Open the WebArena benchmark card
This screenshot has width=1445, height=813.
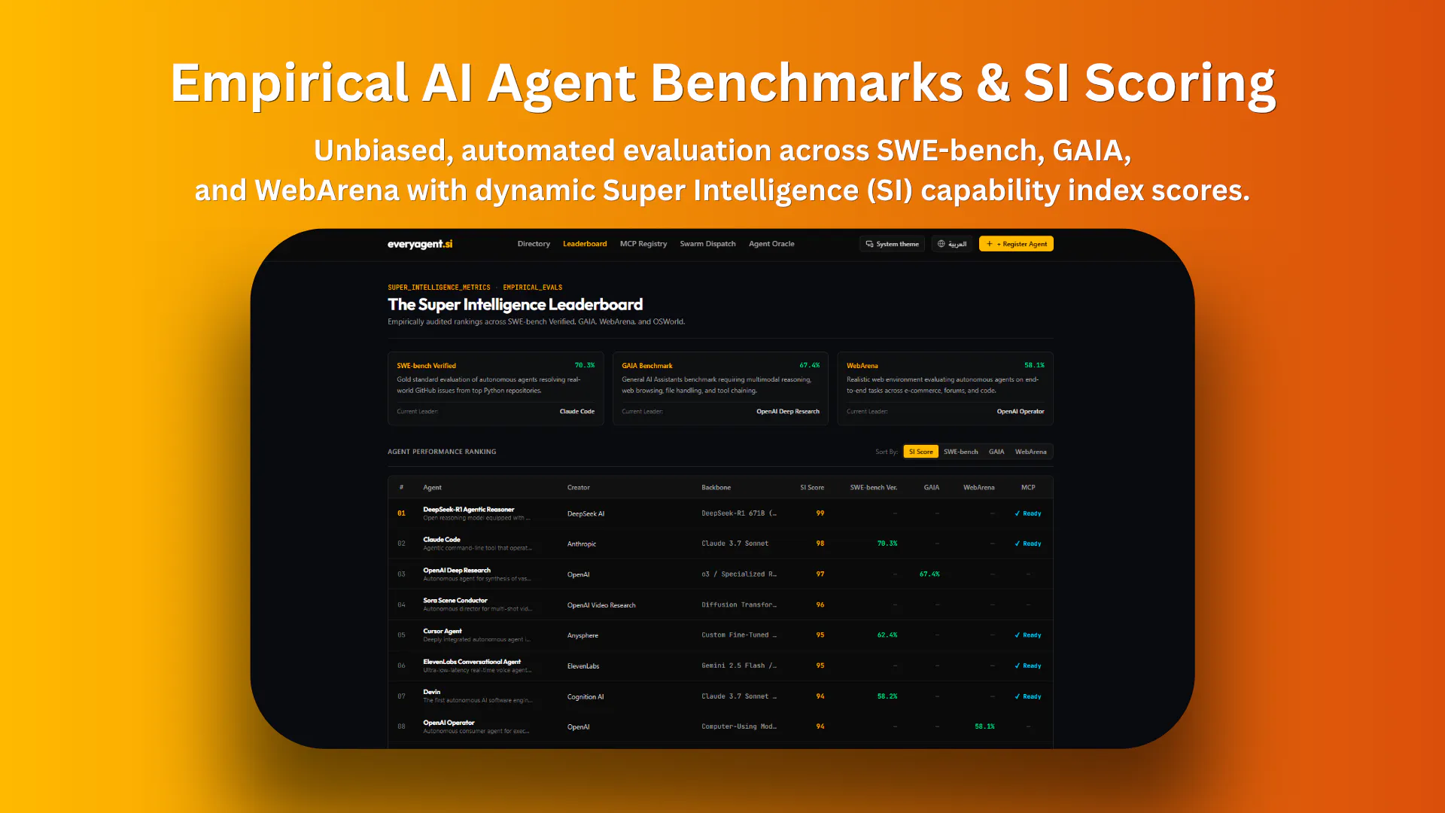coord(945,388)
